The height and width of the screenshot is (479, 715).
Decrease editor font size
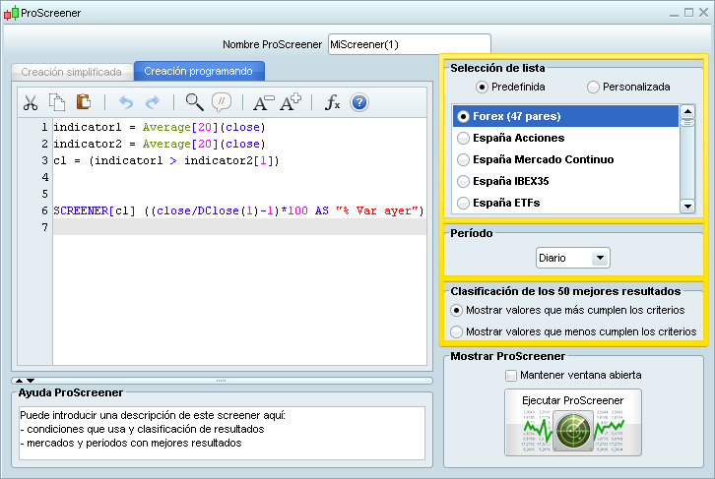click(x=263, y=102)
